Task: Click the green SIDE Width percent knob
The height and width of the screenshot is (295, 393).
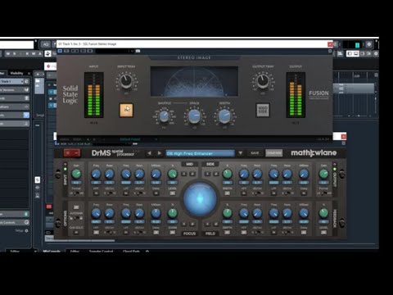Action: point(228,174)
